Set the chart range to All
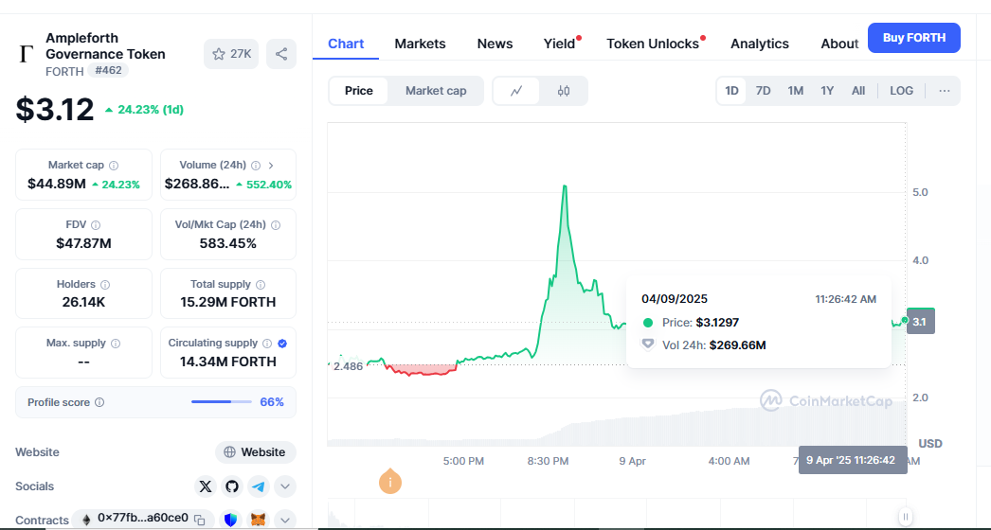This screenshot has width=991, height=530. [857, 91]
